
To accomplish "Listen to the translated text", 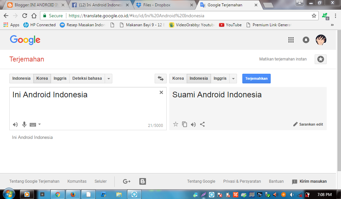I will [193, 125].
